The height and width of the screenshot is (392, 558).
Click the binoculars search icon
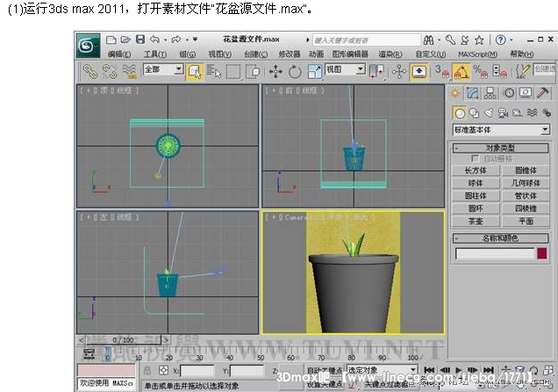coord(428,40)
